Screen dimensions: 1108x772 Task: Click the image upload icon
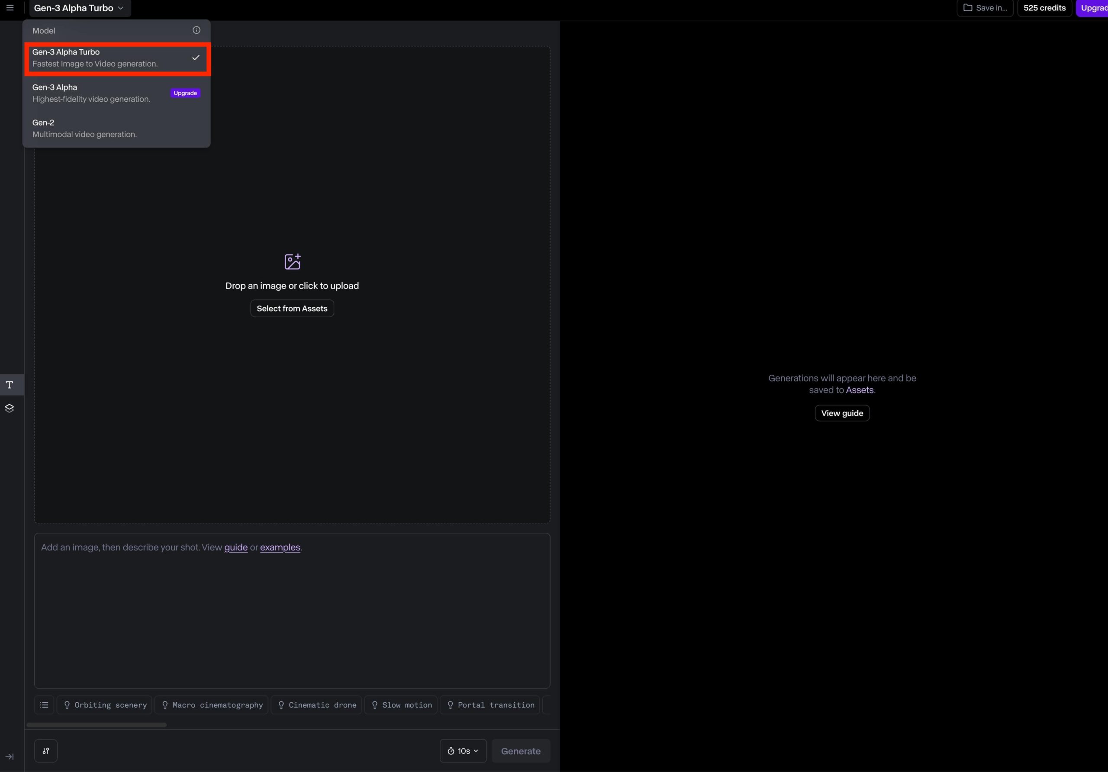tap(293, 261)
